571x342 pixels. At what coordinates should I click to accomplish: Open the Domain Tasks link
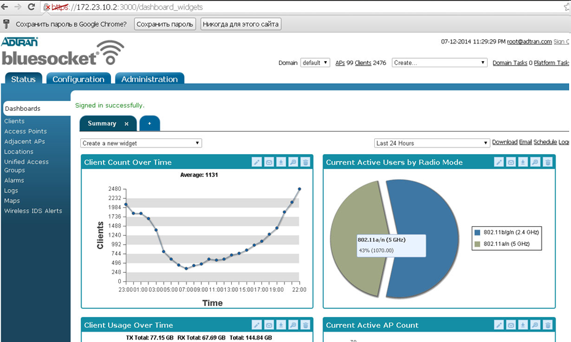(x=510, y=63)
